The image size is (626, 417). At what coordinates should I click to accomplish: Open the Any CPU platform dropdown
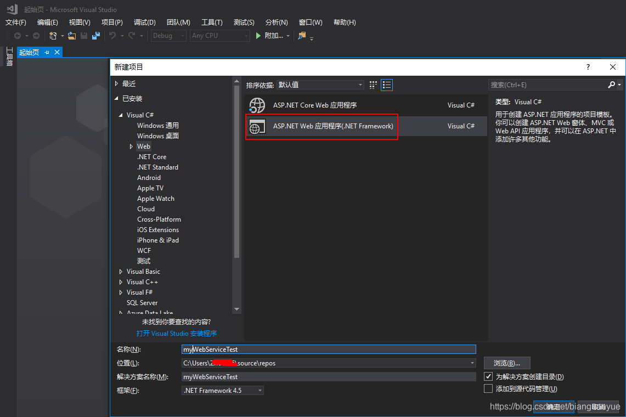click(219, 36)
